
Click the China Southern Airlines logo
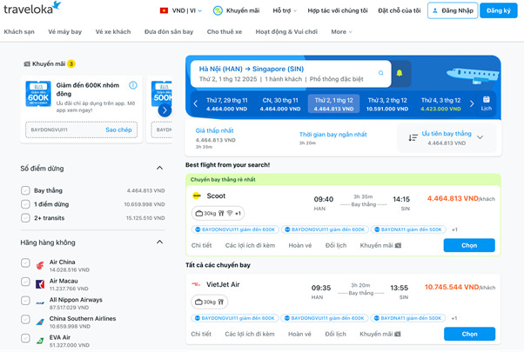[40, 322]
